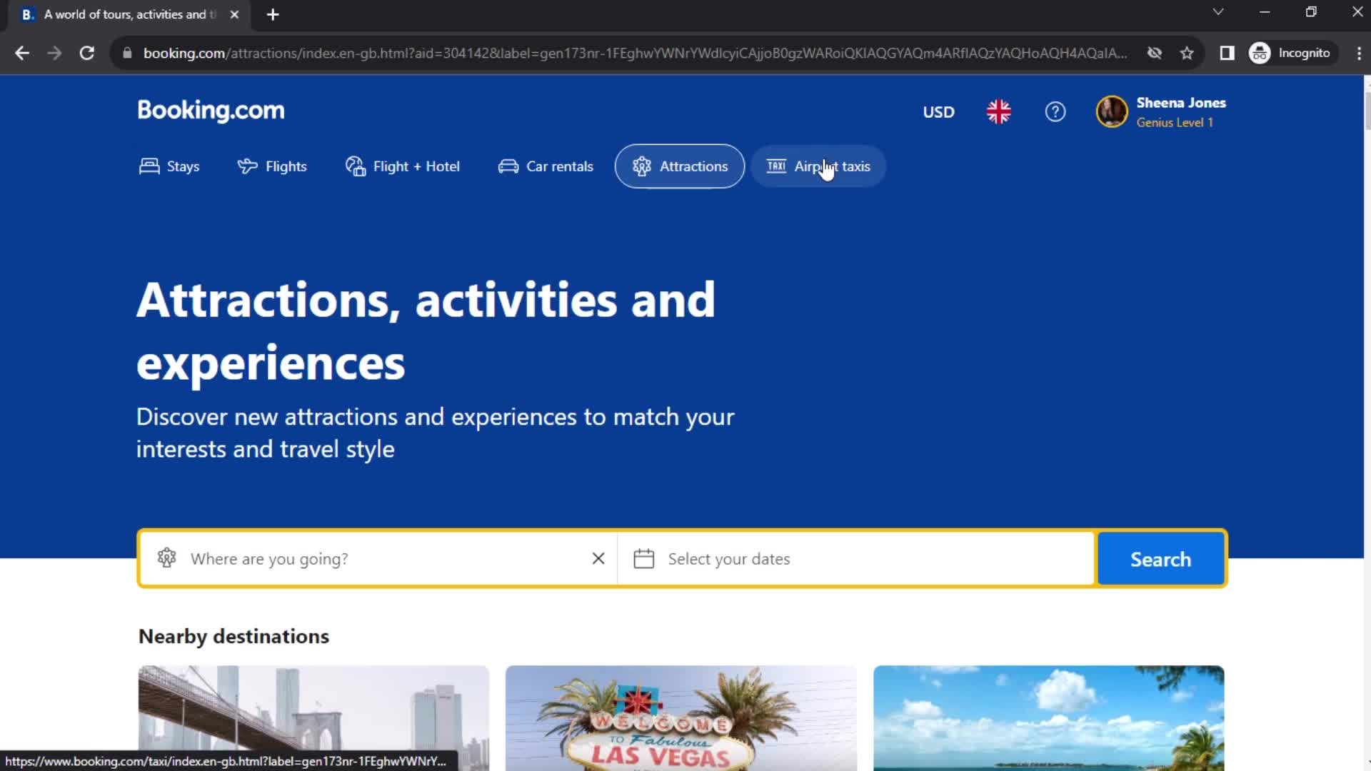Go to the Stays tab

169,166
